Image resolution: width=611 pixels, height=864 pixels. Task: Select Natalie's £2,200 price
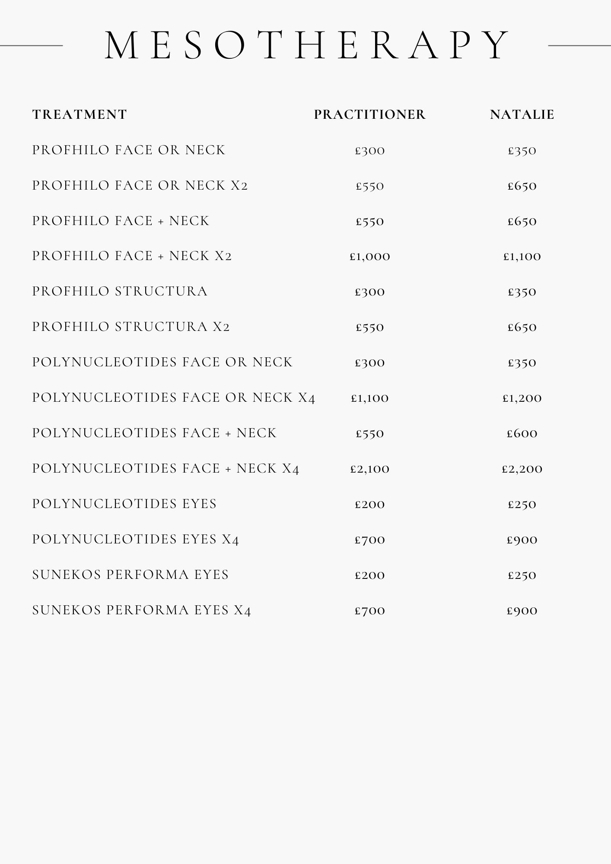coord(522,469)
